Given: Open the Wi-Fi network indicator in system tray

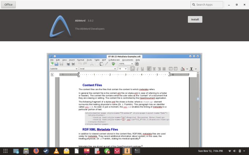Looking at the screenshot, I should pos(230,151).
